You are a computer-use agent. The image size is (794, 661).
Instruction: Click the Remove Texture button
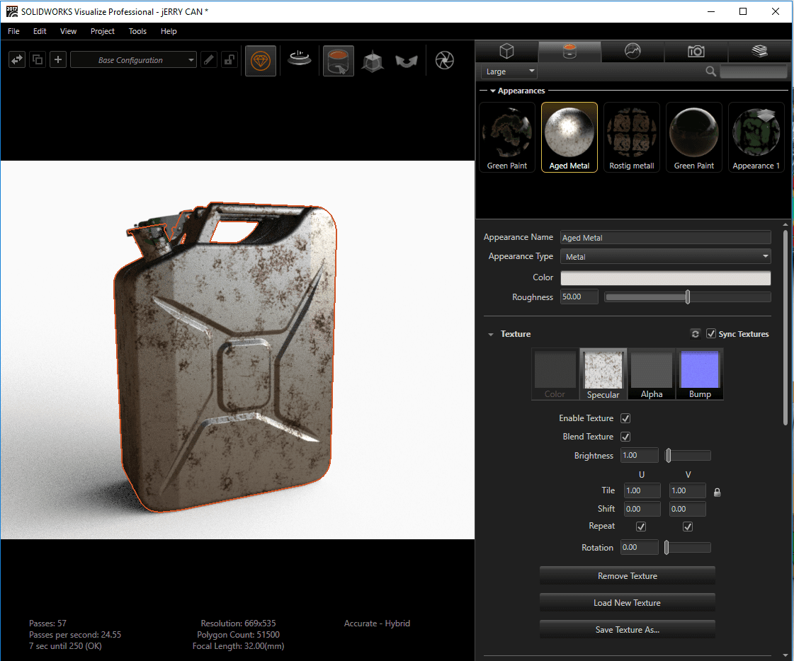pyautogui.click(x=627, y=576)
